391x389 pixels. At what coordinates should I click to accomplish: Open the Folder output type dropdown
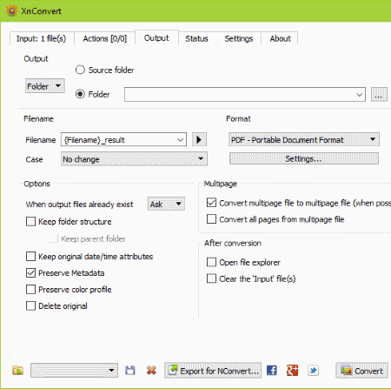(x=45, y=86)
